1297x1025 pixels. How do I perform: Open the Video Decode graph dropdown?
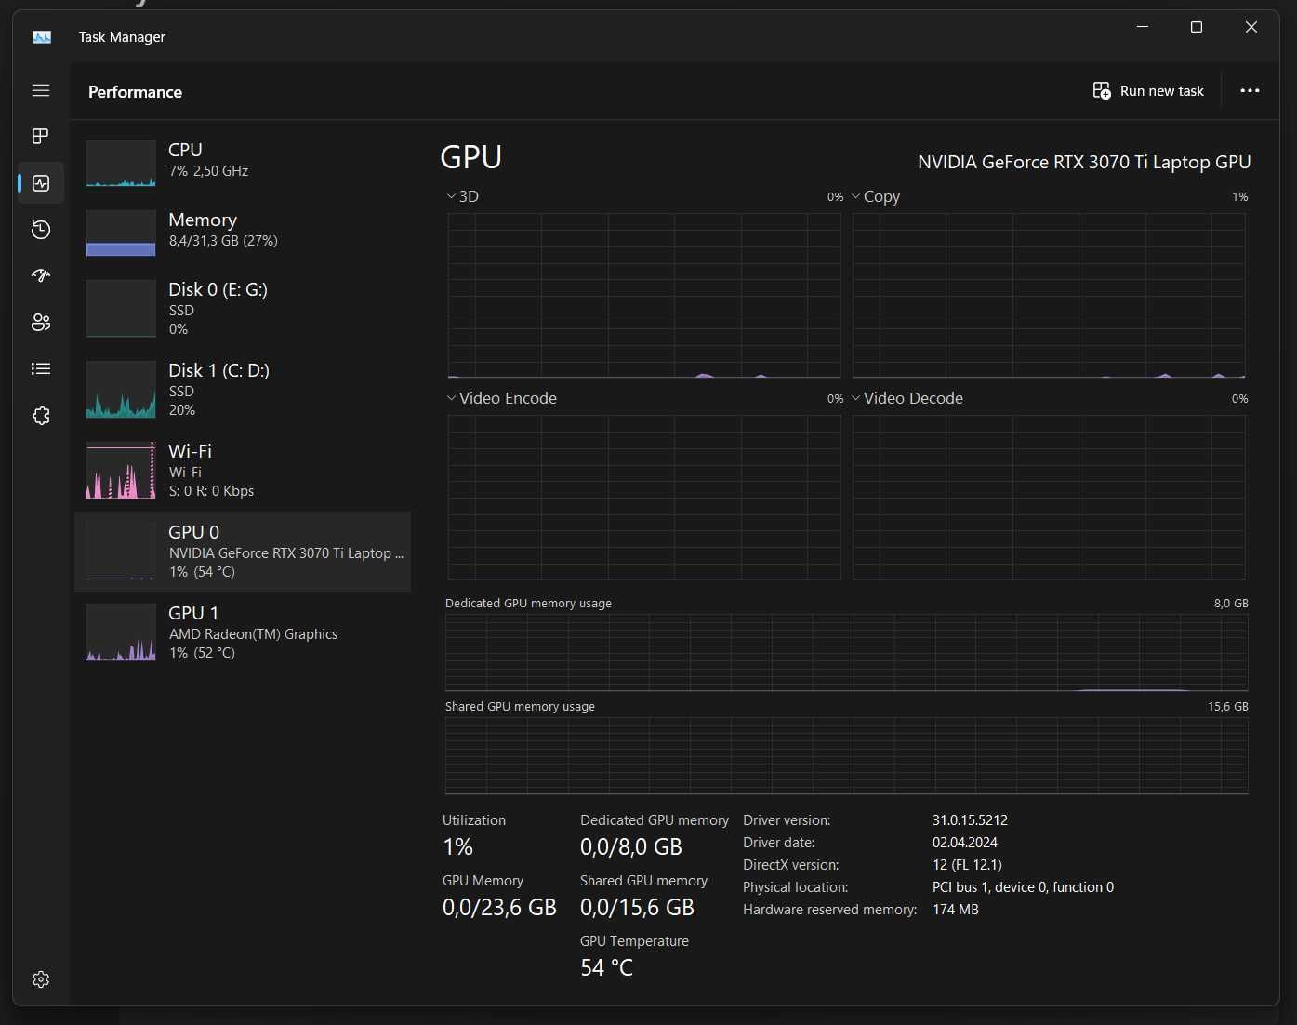pyautogui.click(x=907, y=398)
